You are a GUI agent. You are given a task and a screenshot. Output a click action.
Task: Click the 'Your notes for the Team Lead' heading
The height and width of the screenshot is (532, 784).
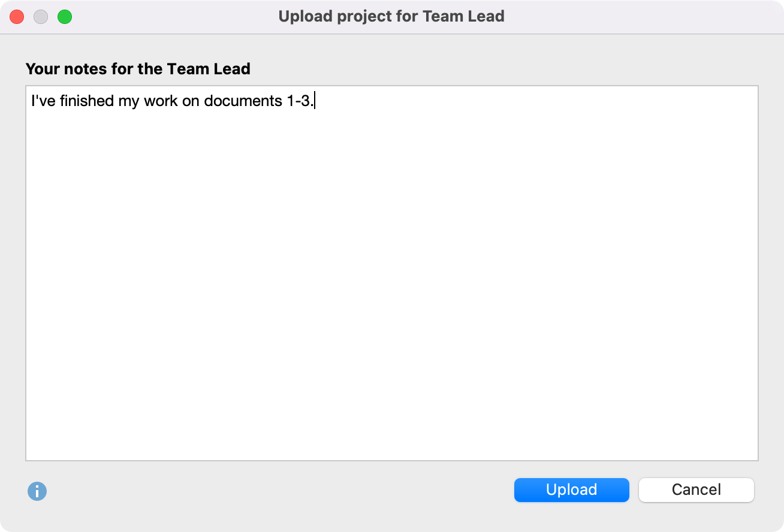coord(138,69)
